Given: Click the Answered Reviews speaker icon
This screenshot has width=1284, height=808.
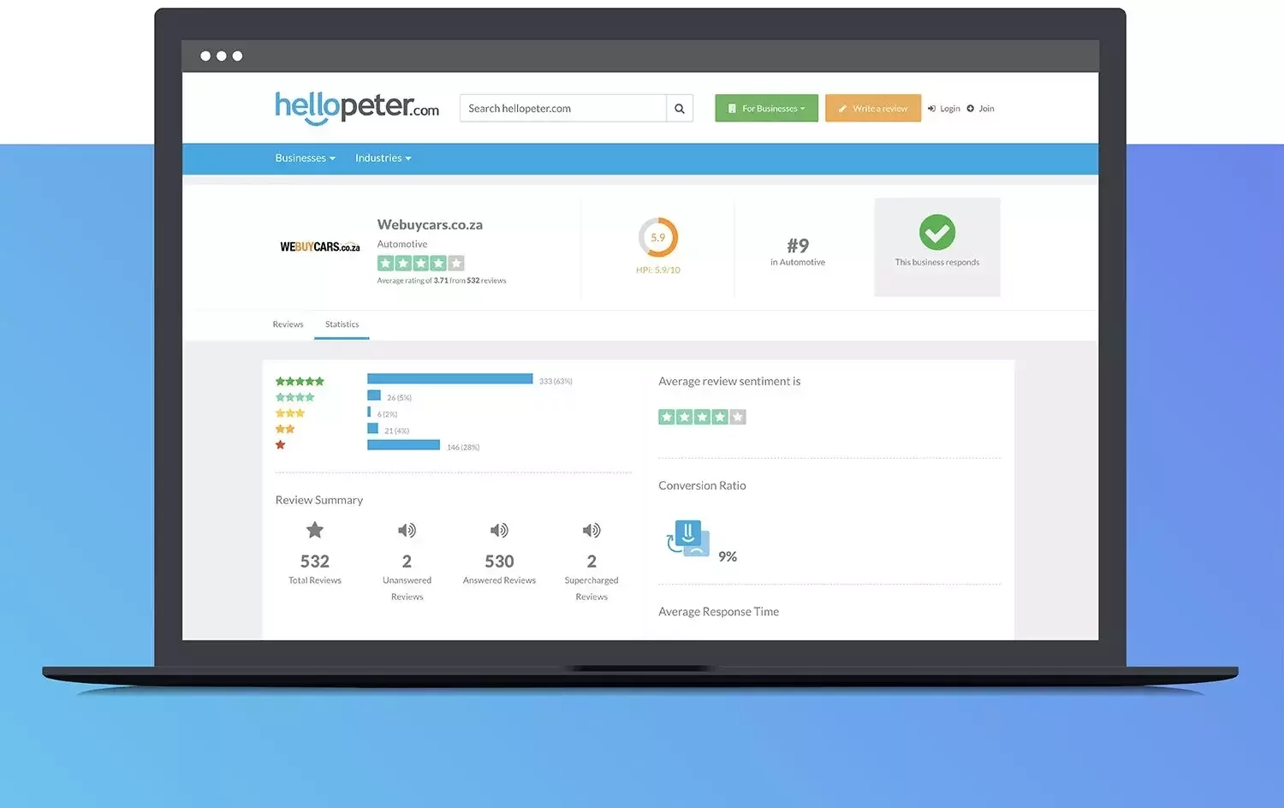Looking at the screenshot, I should click(x=499, y=531).
